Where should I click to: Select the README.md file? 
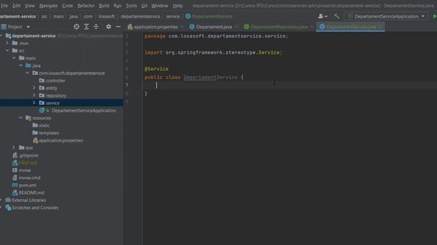(31, 193)
